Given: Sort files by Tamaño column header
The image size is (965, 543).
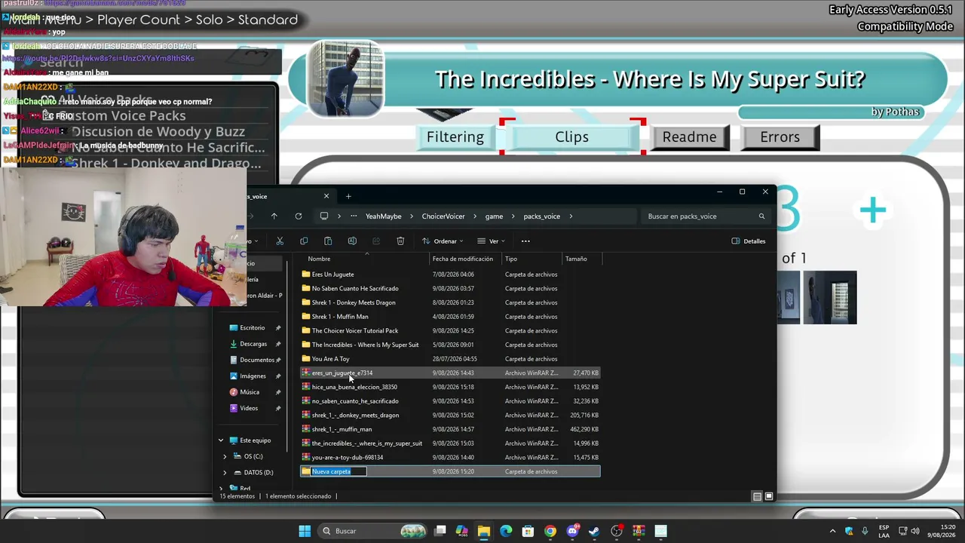Looking at the screenshot, I should [581, 259].
